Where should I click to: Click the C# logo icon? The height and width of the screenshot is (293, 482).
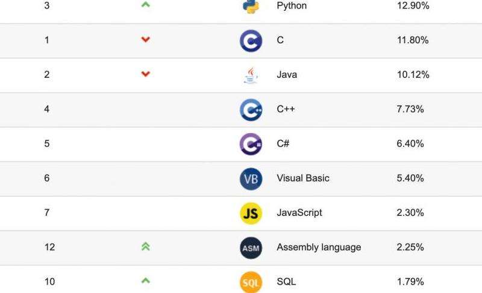251,144
